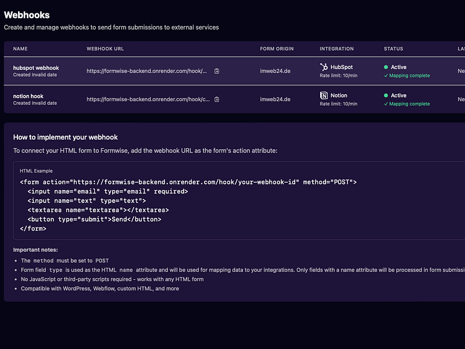The width and height of the screenshot is (465, 349).
Task: Click Active status text in notion hook row
Action: click(x=399, y=95)
